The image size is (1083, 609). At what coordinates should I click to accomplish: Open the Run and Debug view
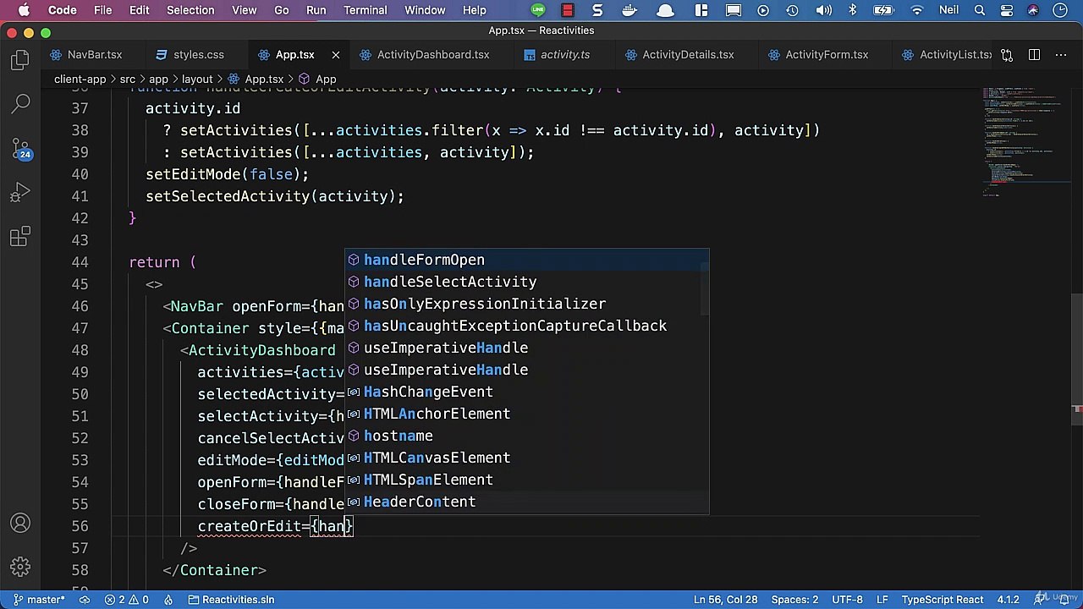[x=20, y=194]
